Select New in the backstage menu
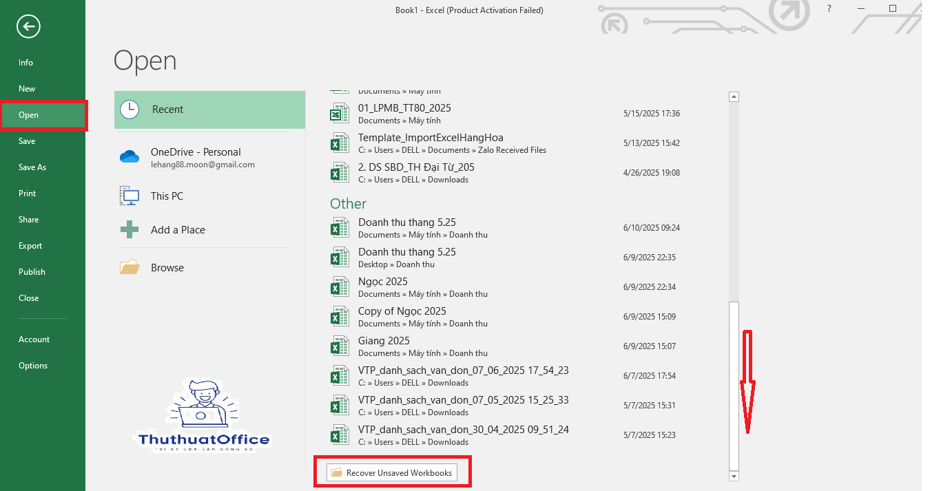The height and width of the screenshot is (491, 941). (x=43, y=89)
